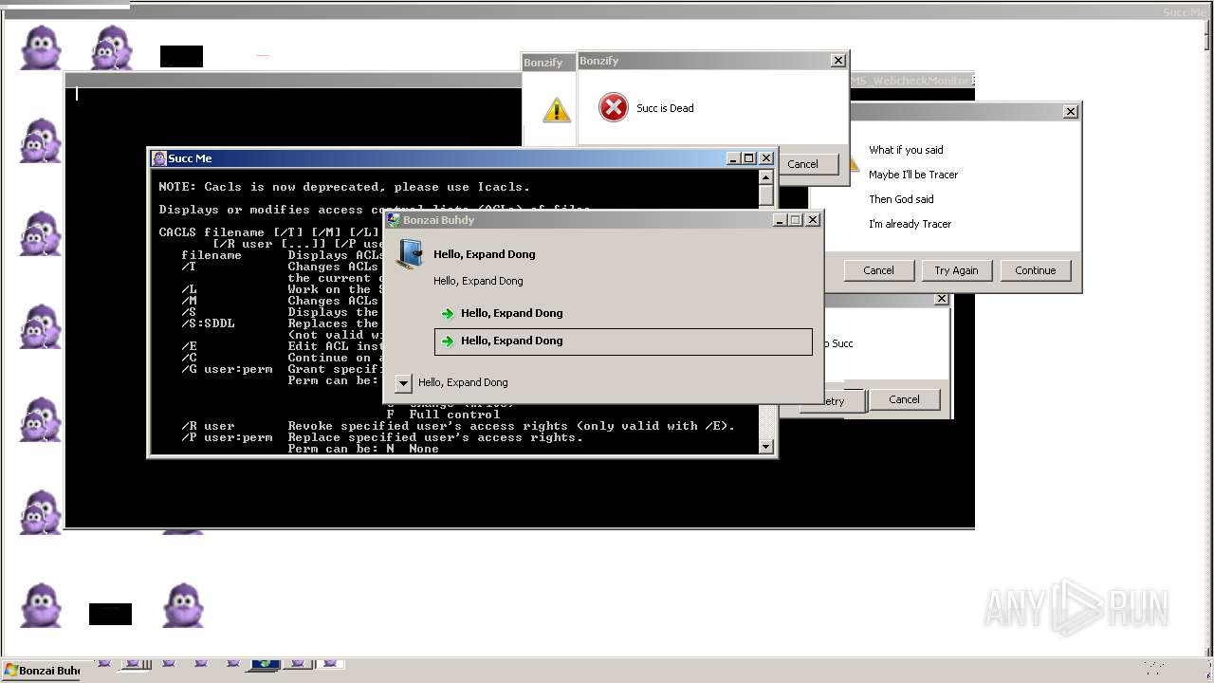1214x683 pixels.
Task: Click the Then God said line
Action: (x=901, y=199)
